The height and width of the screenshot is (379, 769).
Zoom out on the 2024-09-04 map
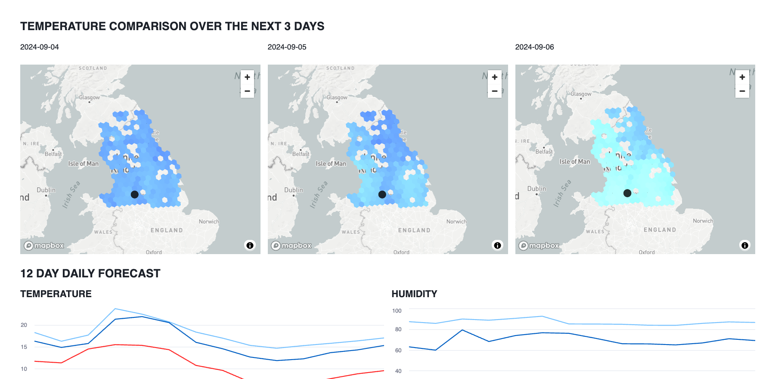click(247, 91)
